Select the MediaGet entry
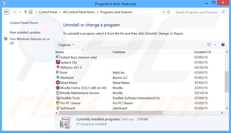The width and height of the screenshot is (231, 133). [67, 78]
